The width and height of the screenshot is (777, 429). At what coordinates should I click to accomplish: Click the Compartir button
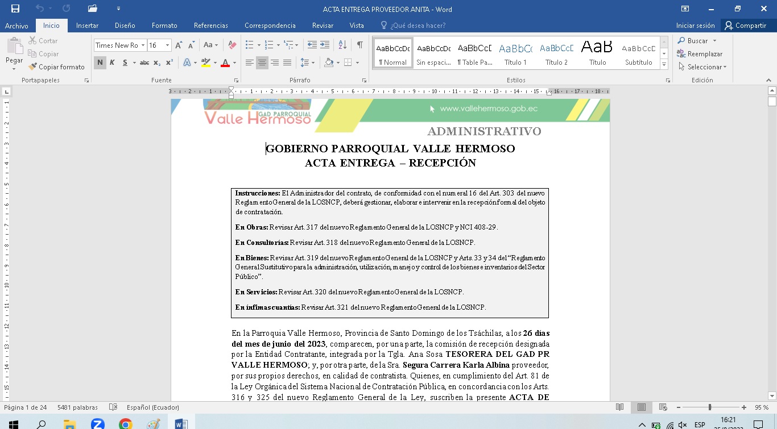tap(745, 26)
